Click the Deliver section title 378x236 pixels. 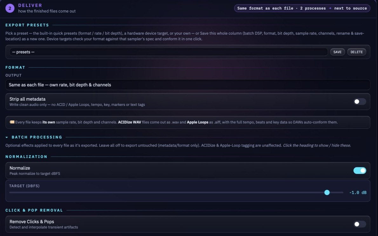30,5
